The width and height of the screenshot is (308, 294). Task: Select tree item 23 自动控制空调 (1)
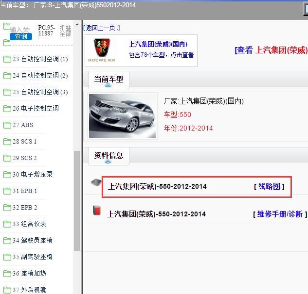[x=40, y=59]
